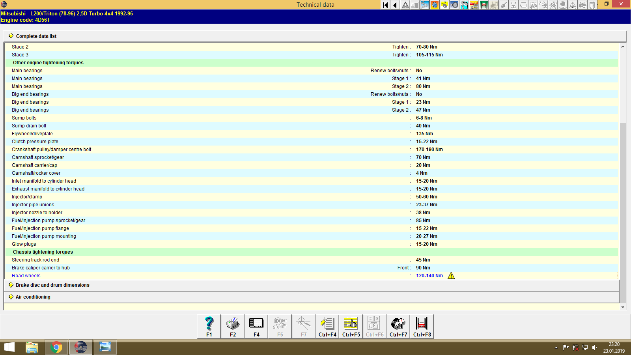Open help via the F1 question mark icon

[x=209, y=326]
